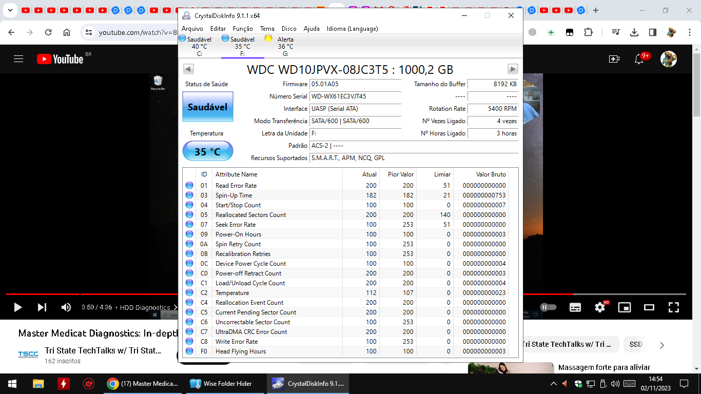Toggle YouTube subtitles button
This screenshot has height=394, width=701.
click(575, 307)
